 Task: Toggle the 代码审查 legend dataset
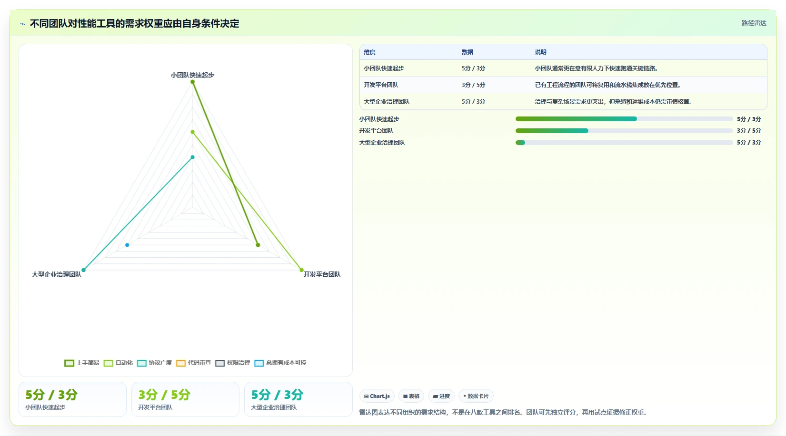[x=193, y=363]
